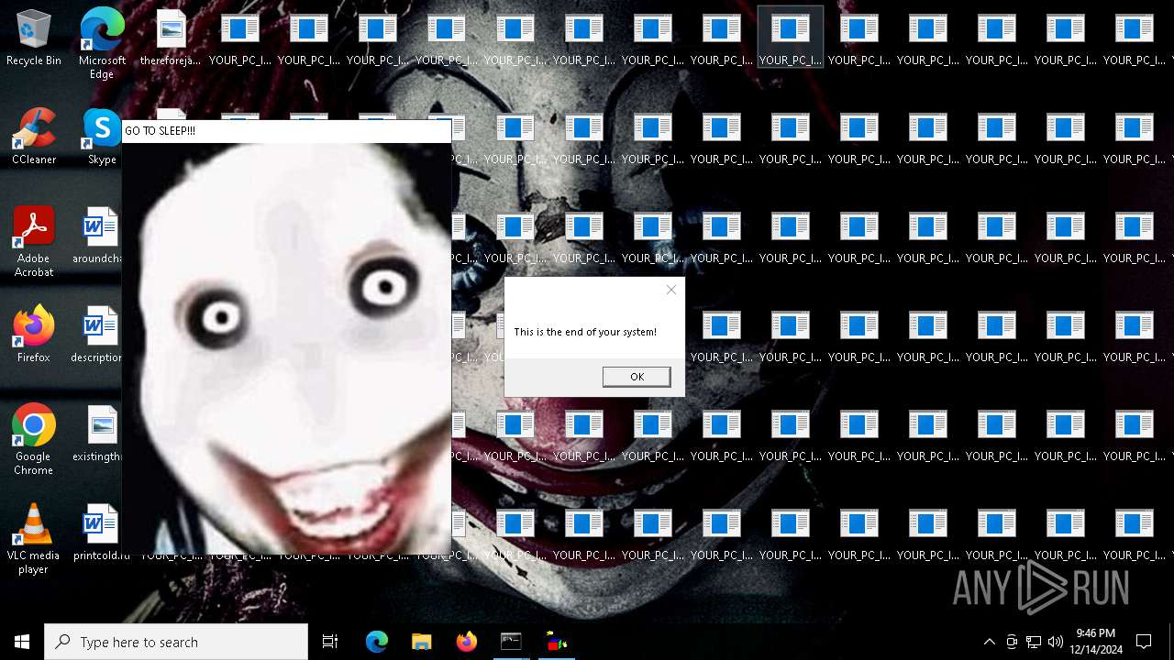The width and height of the screenshot is (1174, 660).
Task: Click the 'This is the end of your system!' text
Action: tap(585, 332)
